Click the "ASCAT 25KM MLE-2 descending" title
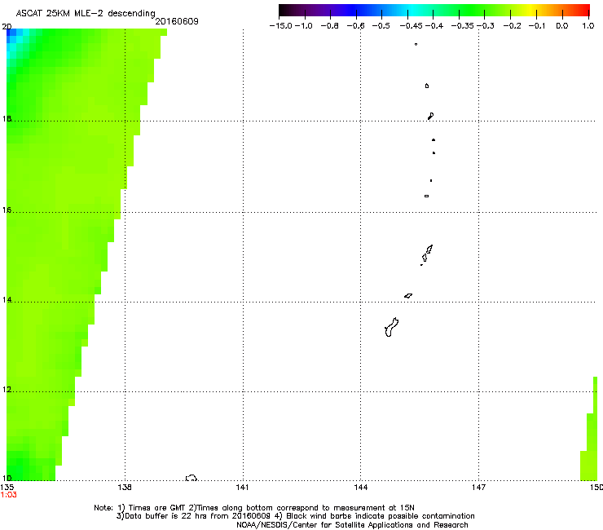The image size is (603, 530). tap(86, 14)
